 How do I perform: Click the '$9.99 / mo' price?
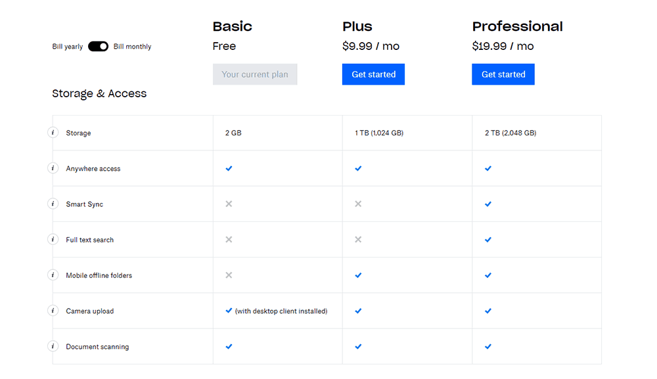tap(371, 46)
